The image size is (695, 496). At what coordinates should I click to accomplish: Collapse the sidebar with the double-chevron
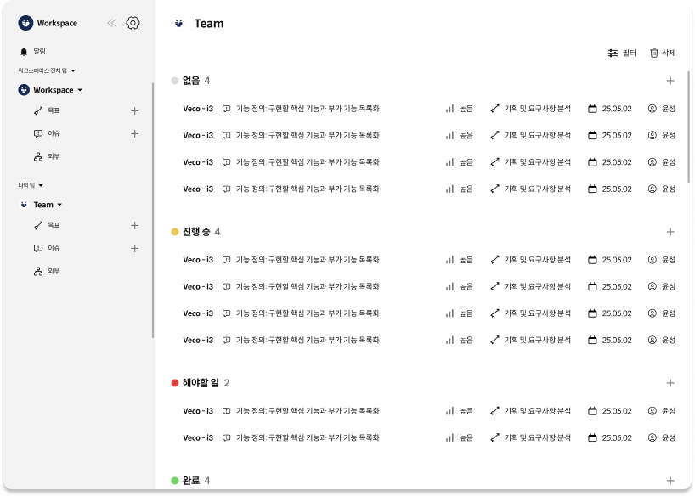tap(111, 23)
